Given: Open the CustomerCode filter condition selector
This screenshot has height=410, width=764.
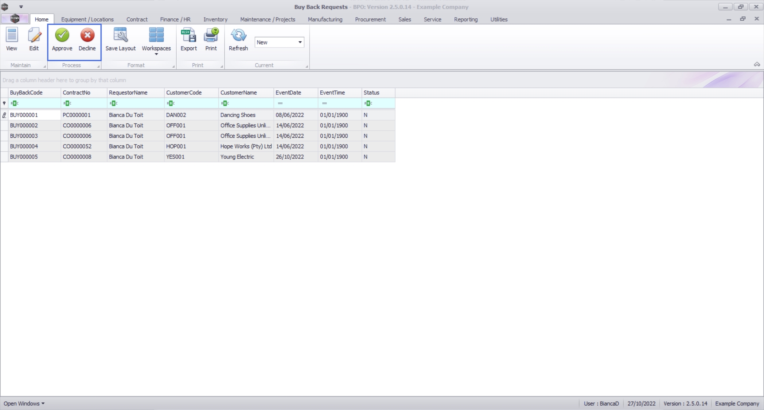Looking at the screenshot, I should coord(171,103).
